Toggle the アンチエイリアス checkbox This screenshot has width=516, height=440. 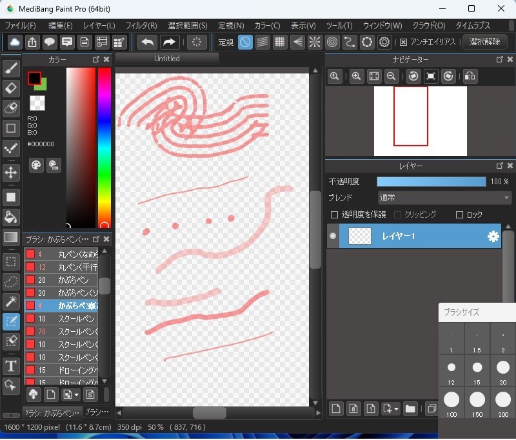(x=404, y=42)
